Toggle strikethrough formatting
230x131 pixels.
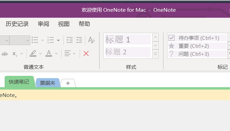pyautogui.click(x=5, y=54)
